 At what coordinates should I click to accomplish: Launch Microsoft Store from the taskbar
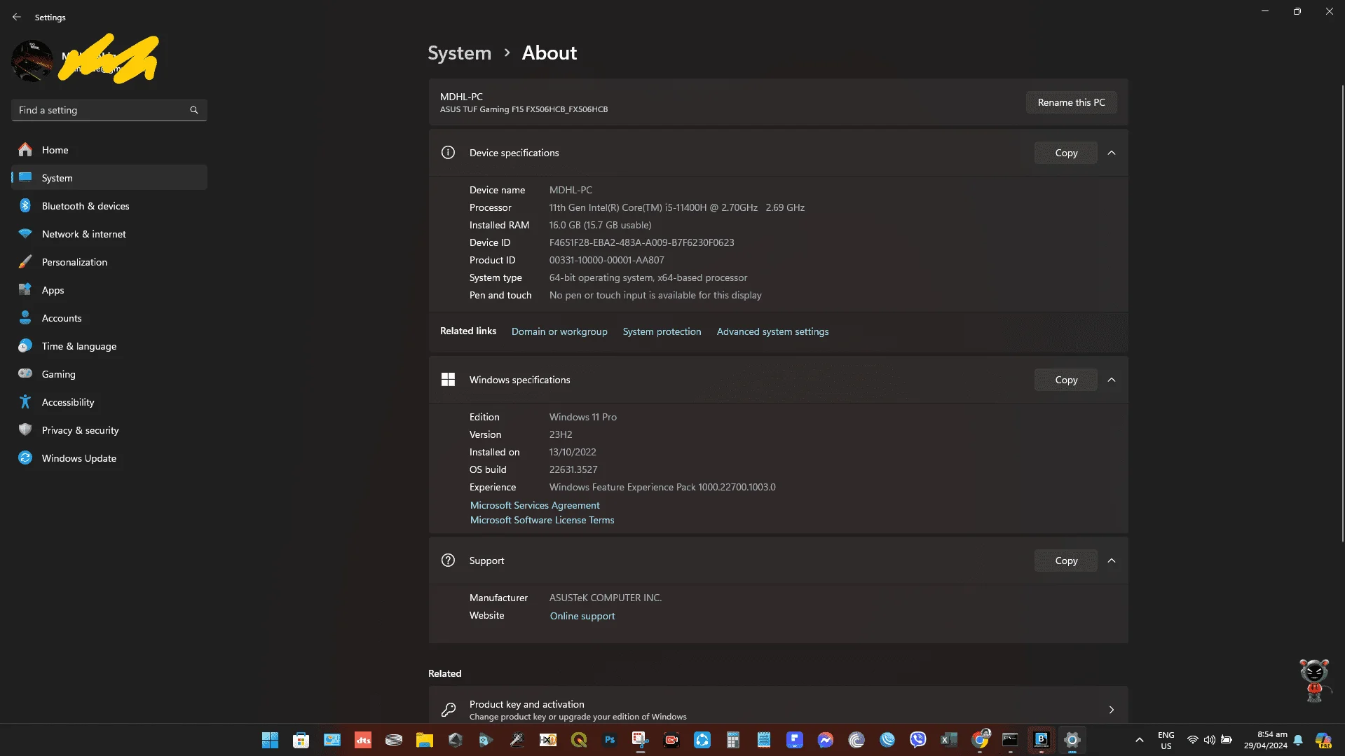pyautogui.click(x=301, y=740)
